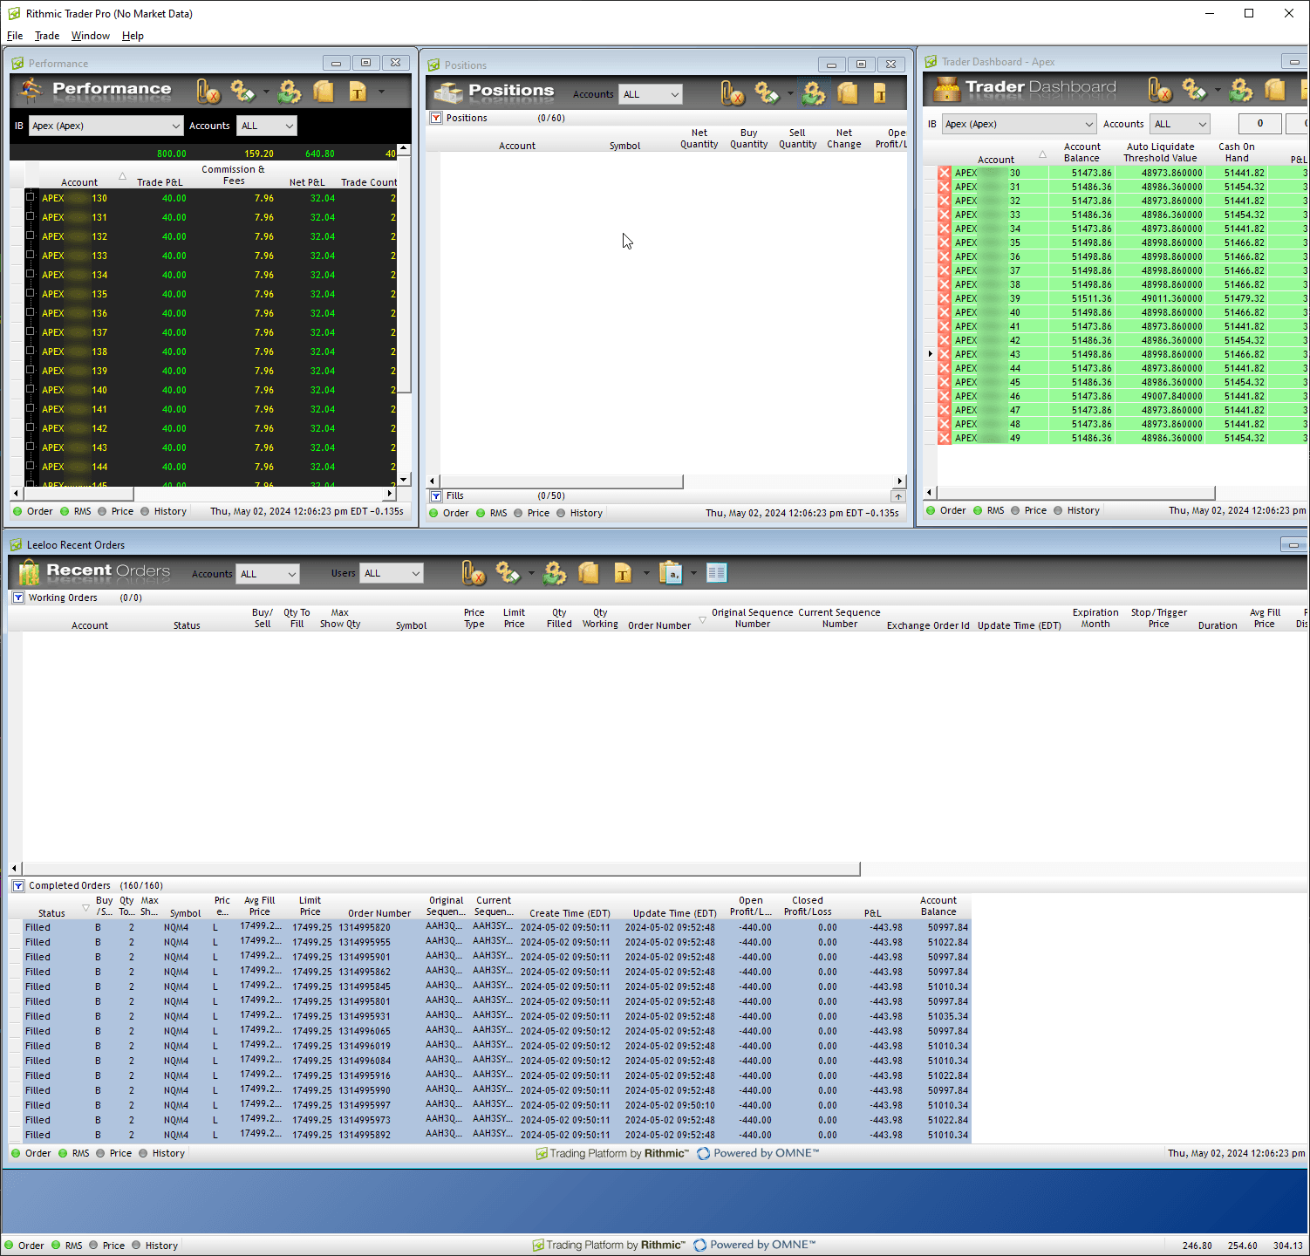This screenshot has height=1256, width=1310.
Task: Click the green arrow gears icon in Performance
Action: pyautogui.click(x=290, y=92)
